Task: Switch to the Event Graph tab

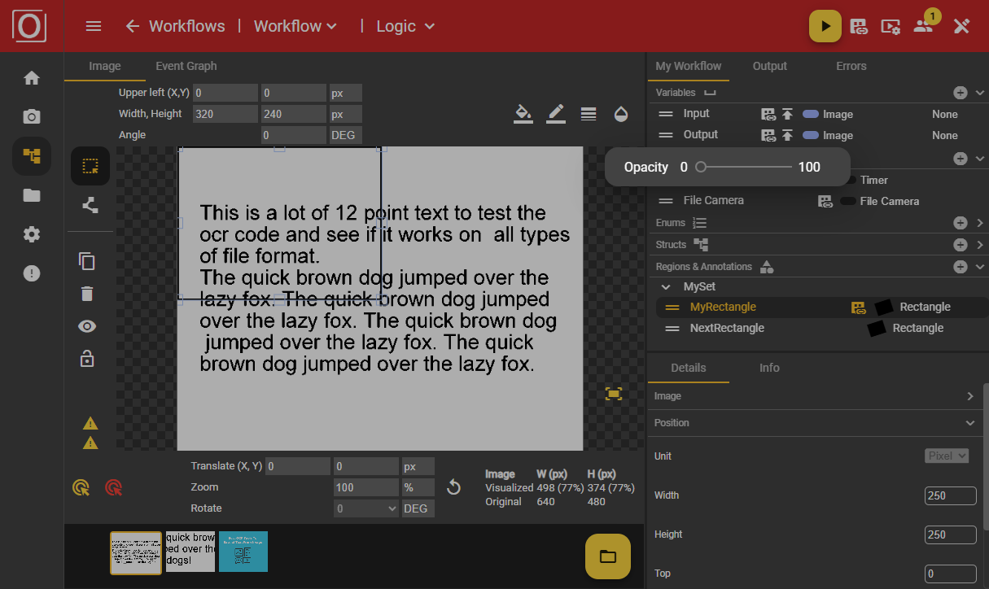Action: tap(186, 66)
